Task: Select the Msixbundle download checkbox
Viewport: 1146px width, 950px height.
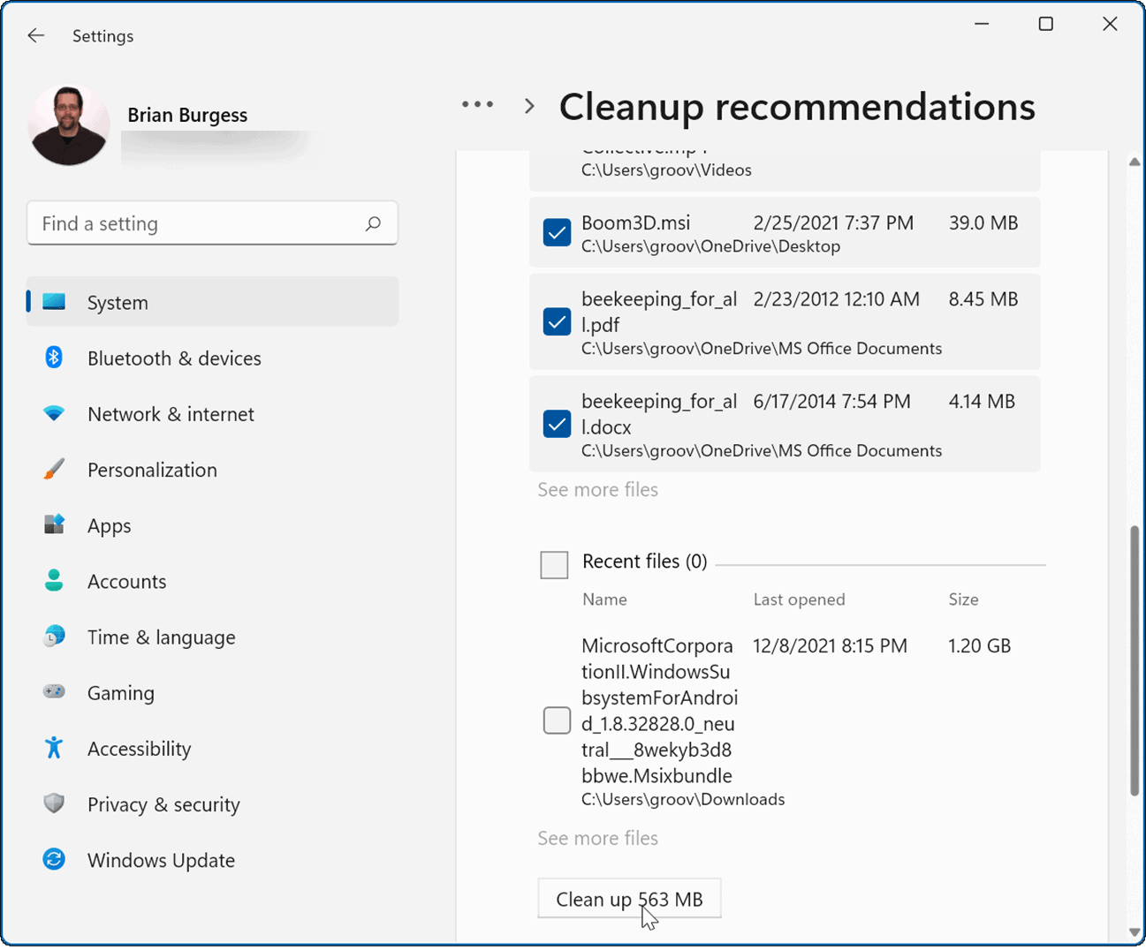Action: click(557, 720)
